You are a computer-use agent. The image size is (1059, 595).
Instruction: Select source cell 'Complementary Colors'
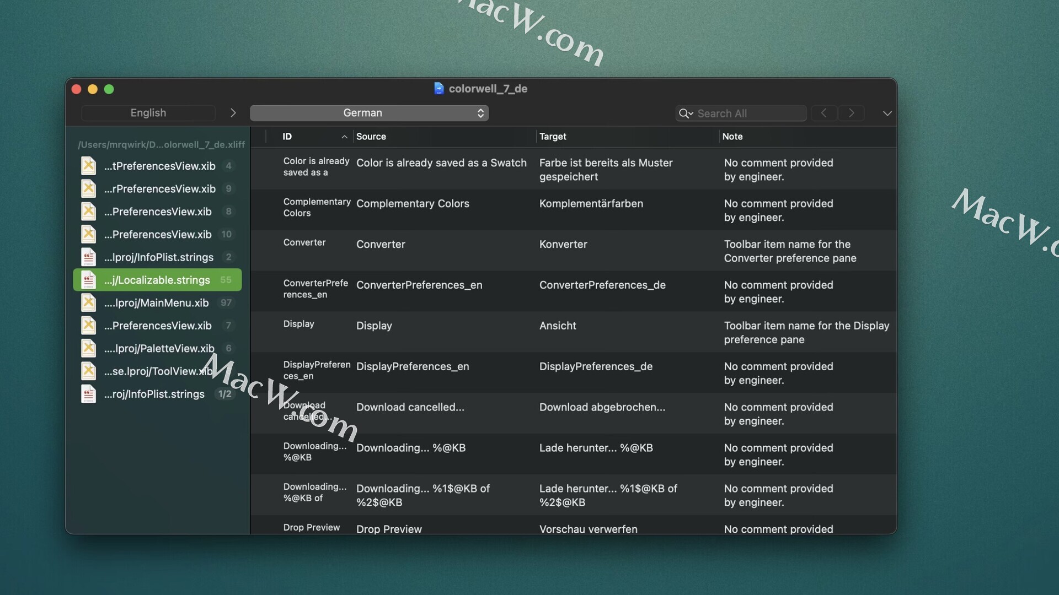pyautogui.click(x=413, y=204)
